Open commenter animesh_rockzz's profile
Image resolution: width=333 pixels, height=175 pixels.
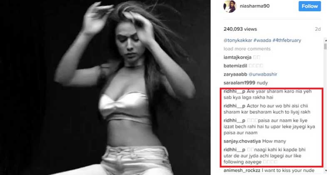[242, 170]
